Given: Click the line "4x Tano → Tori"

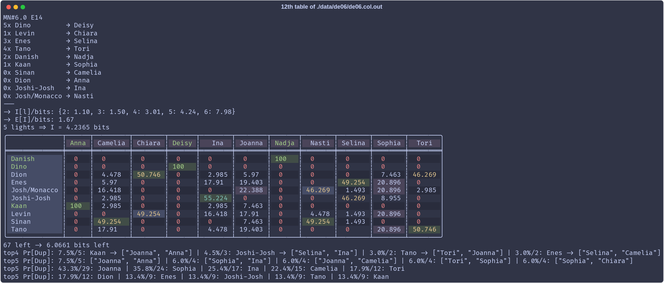Looking at the screenshot, I should point(47,49).
